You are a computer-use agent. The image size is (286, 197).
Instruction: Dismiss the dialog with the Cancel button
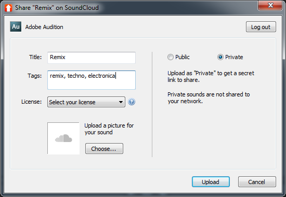pyautogui.click(x=257, y=182)
